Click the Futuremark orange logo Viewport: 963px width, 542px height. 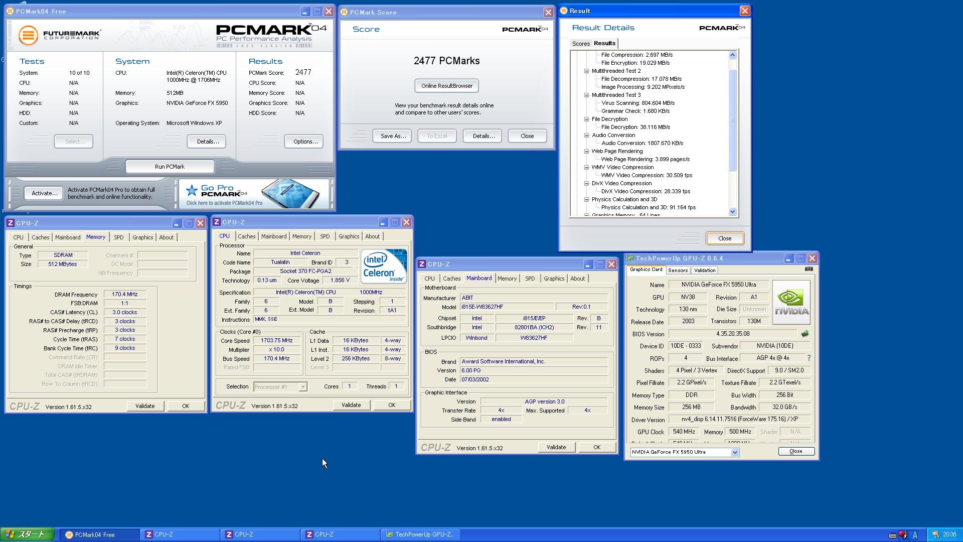(x=28, y=35)
